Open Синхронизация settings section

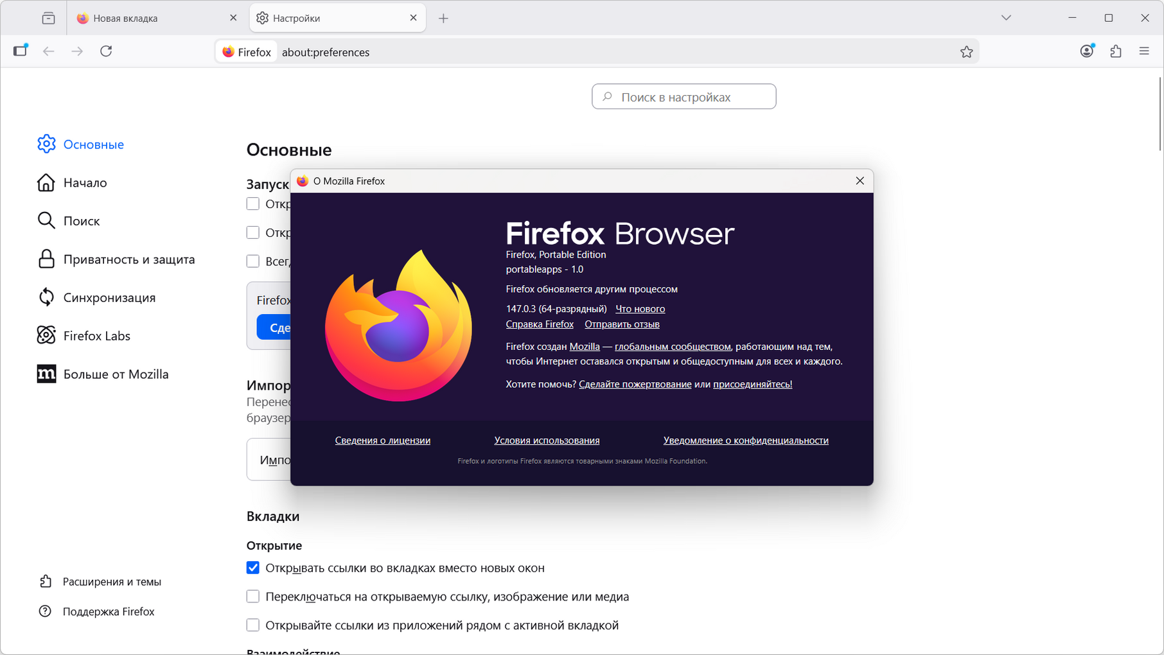tap(109, 298)
